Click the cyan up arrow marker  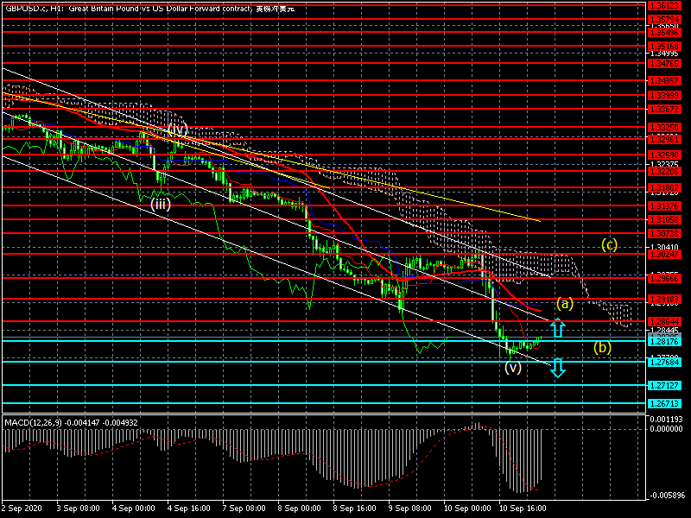tap(558, 328)
